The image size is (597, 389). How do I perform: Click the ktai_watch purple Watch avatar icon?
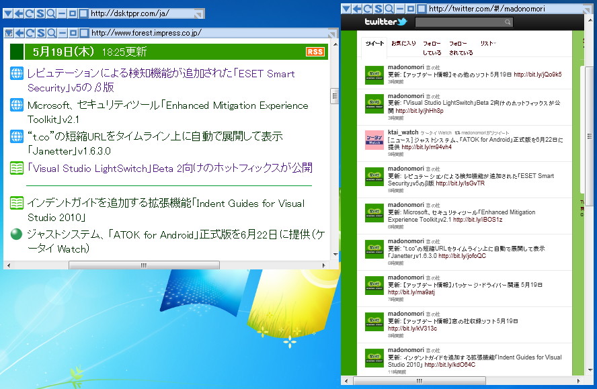[x=374, y=140]
